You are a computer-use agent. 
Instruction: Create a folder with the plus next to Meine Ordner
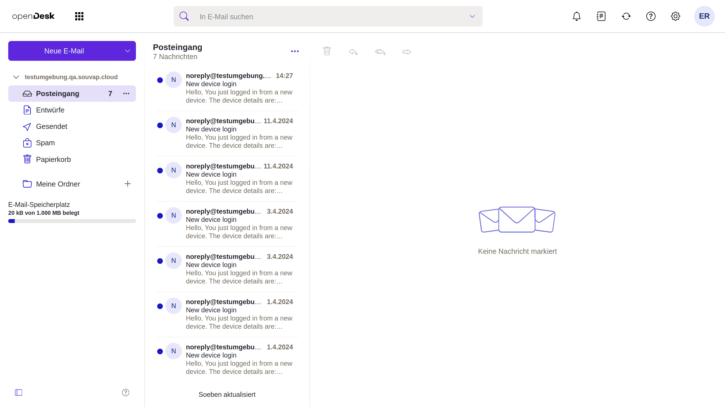(x=128, y=184)
